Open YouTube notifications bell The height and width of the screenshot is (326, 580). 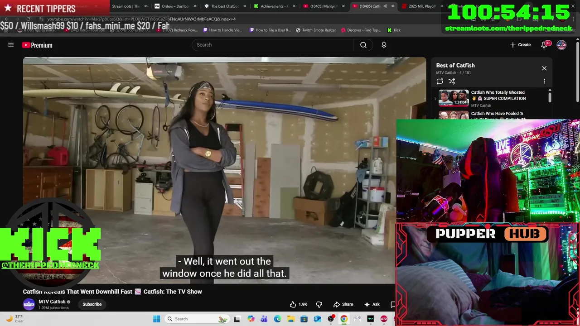(x=544, y=45)
